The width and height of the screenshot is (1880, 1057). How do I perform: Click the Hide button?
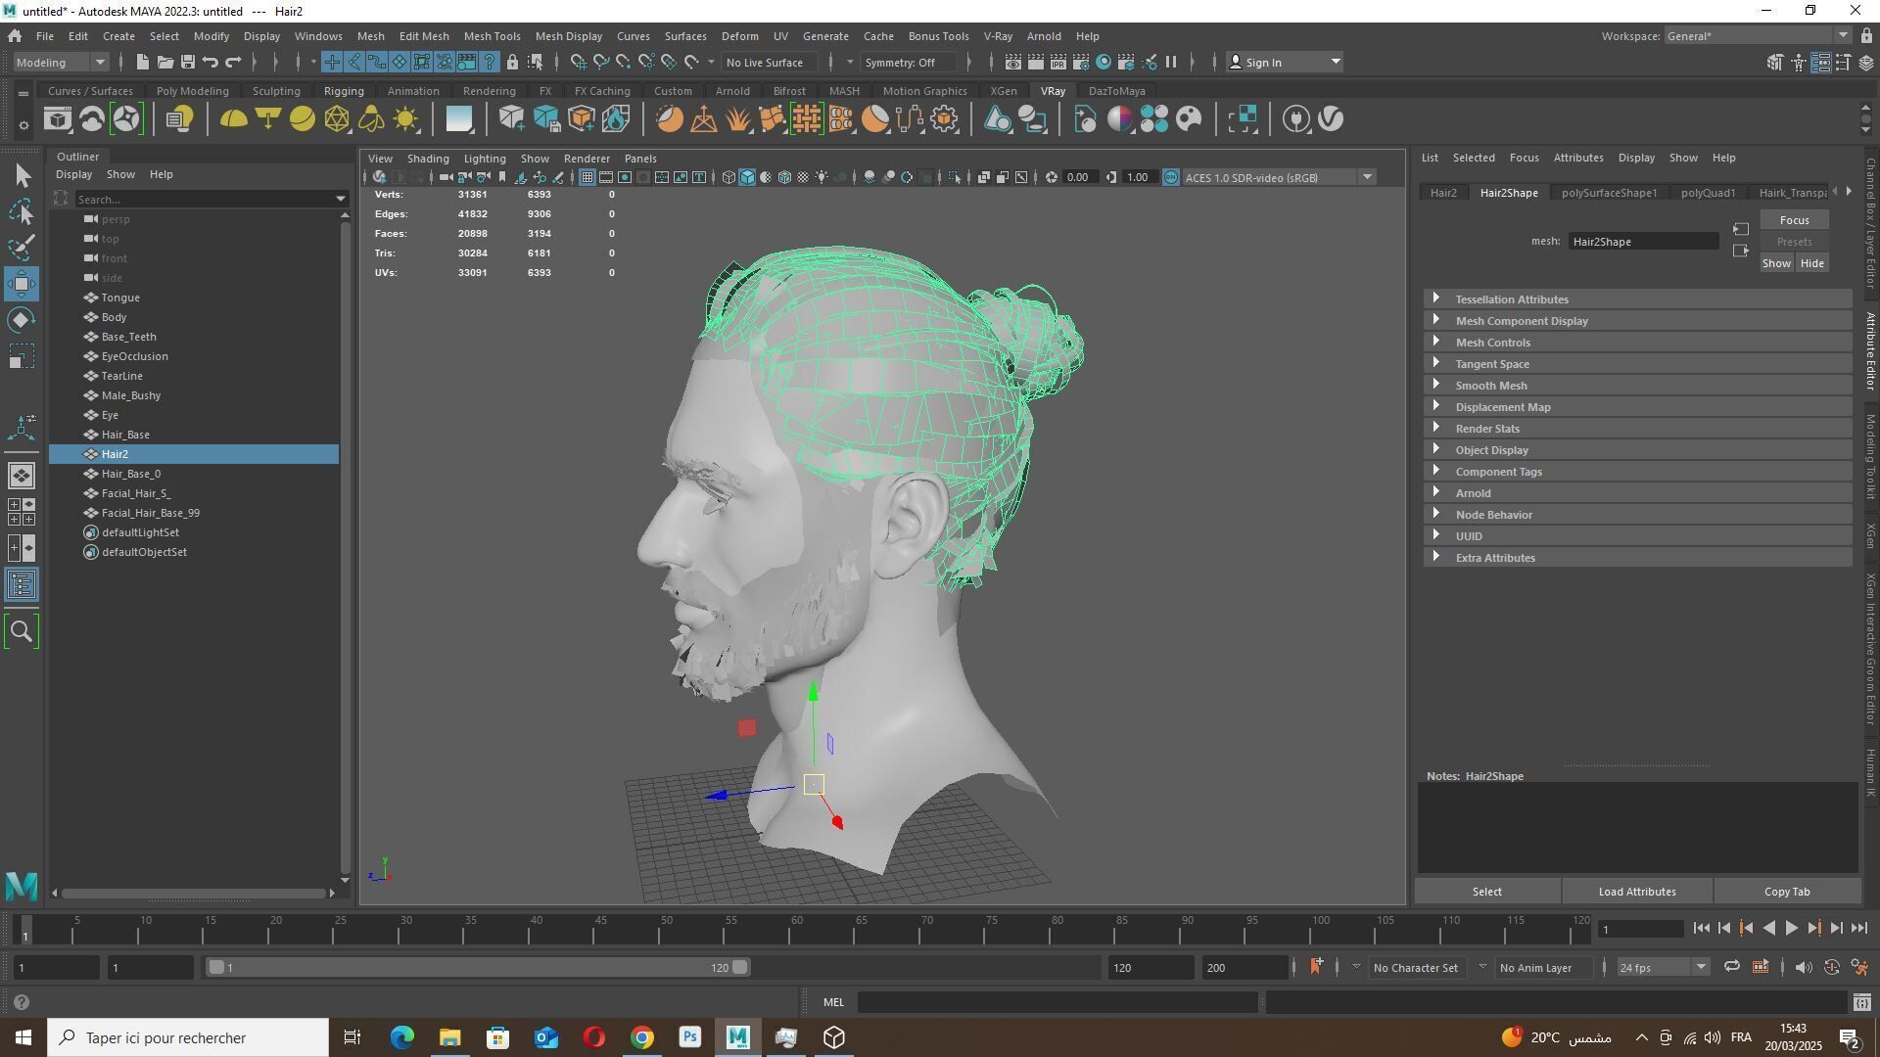click(1811, 263)
